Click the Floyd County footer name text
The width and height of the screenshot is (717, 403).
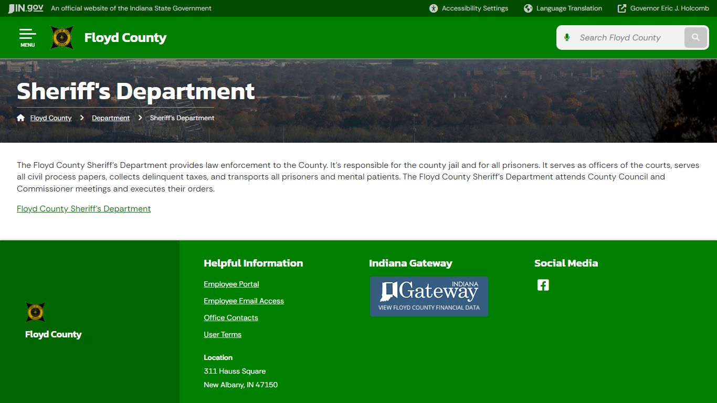tap(54, 334)
